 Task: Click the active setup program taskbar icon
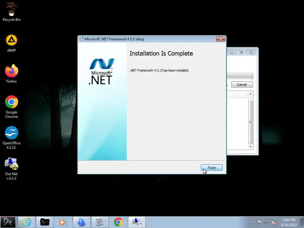point(137,222)
